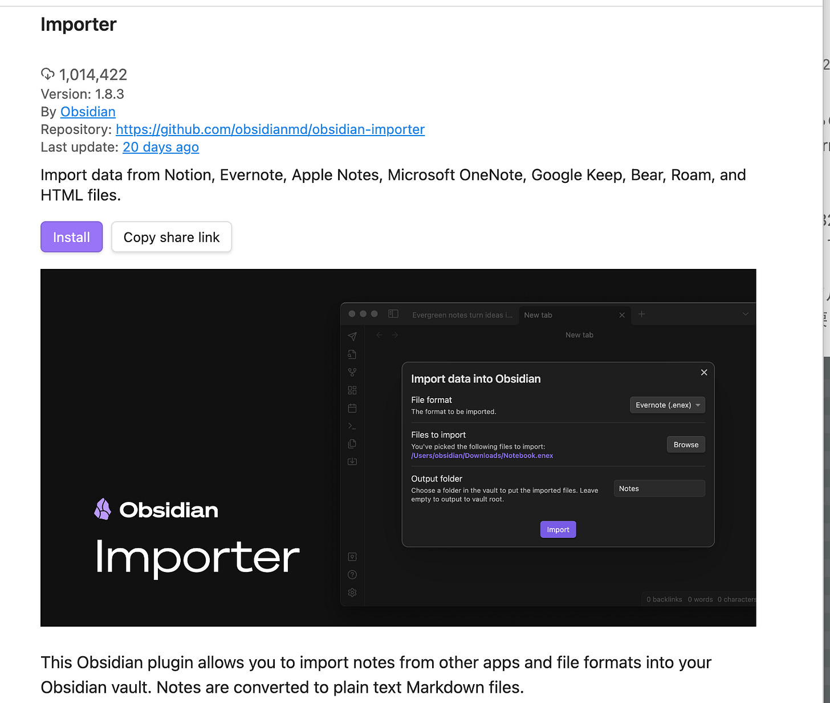The height and width of the screenshot is (703, 830).
Task: Open the 'Evernote (.enex)' file format dropdown
Action: (x=668, y=405)
